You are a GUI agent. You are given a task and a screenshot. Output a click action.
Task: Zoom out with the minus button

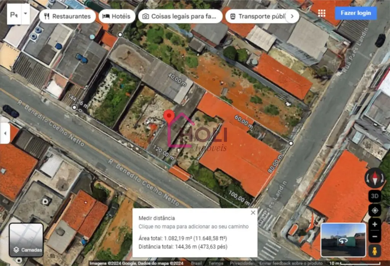[375, 236]
